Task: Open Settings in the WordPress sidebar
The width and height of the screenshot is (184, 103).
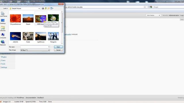Action: coord(4,68)
